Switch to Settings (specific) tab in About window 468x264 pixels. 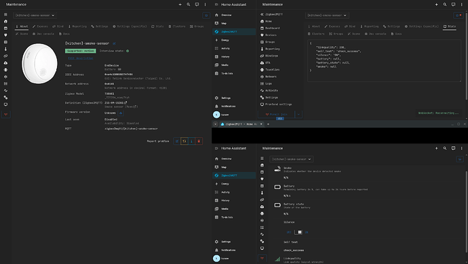pyautogui.click(x=130, y=26)
